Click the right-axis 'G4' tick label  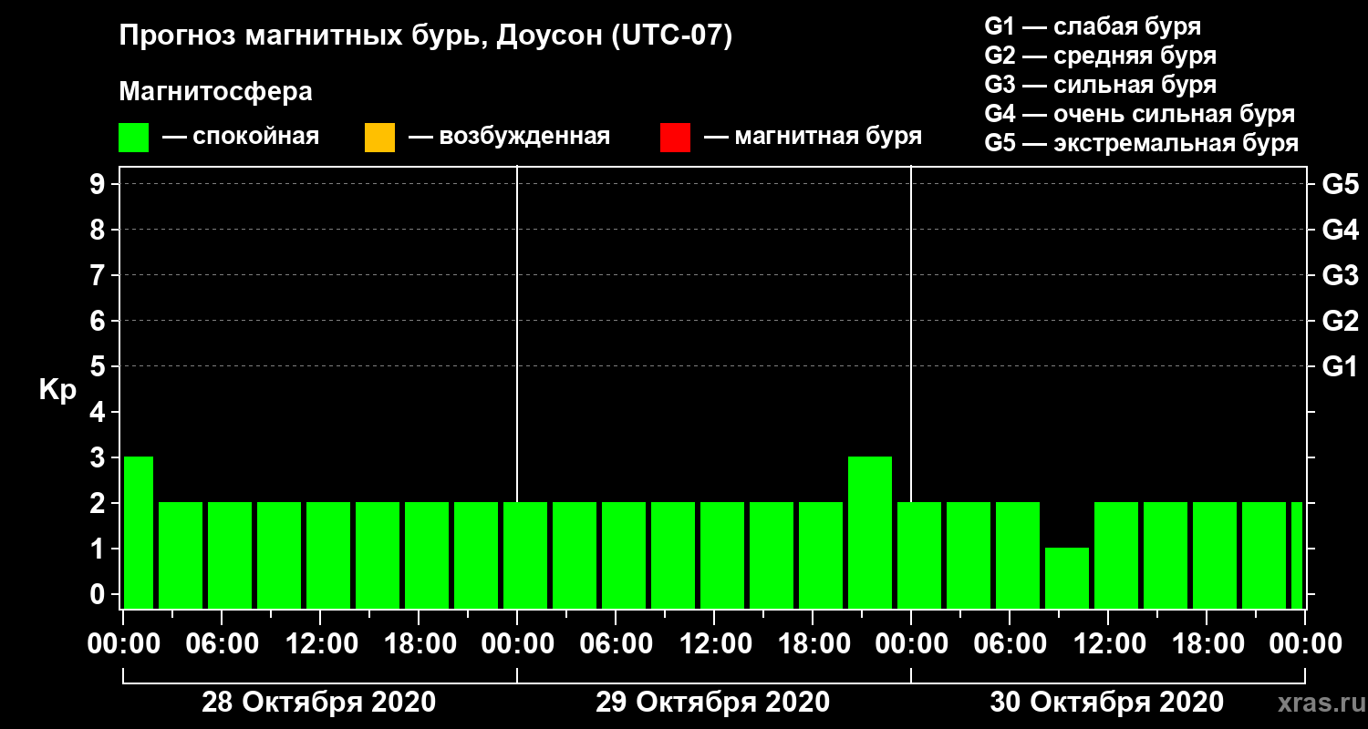click(1341, 230)
